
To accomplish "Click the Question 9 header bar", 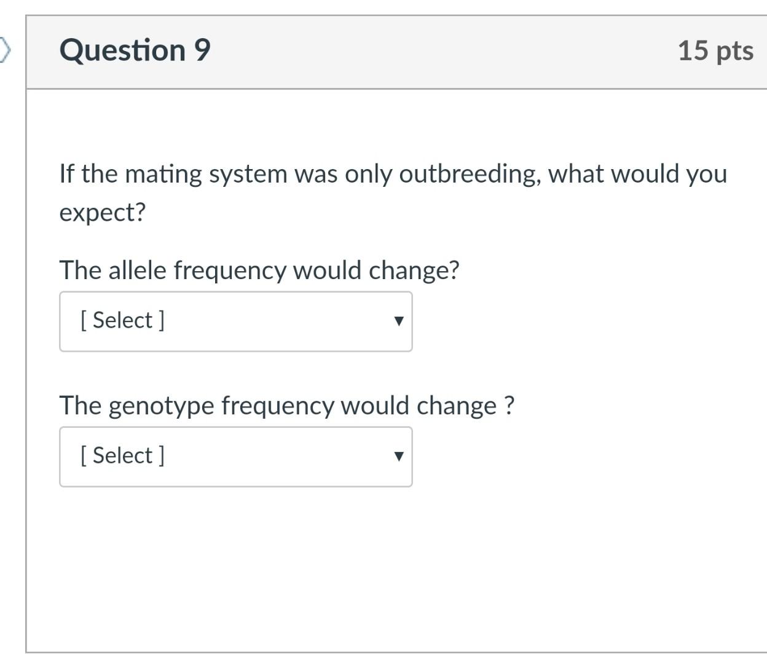I will click(x=393, y=50).
